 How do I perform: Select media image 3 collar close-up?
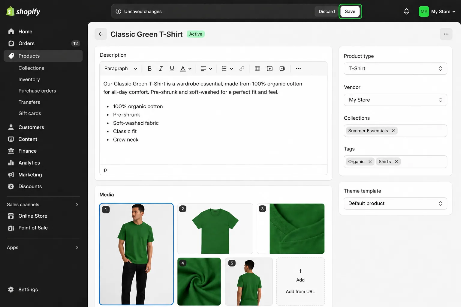pyautogui.click(x=291, y=229)
